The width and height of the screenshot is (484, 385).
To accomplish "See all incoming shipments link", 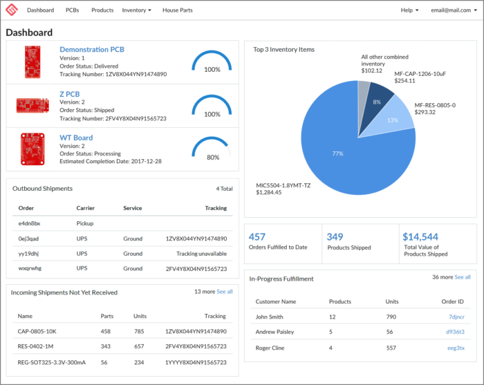I will click(225, 292).
